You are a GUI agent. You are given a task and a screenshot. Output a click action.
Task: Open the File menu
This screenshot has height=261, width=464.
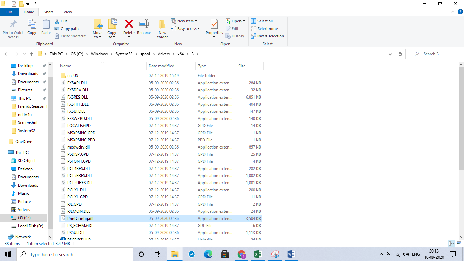coord(10,12)
